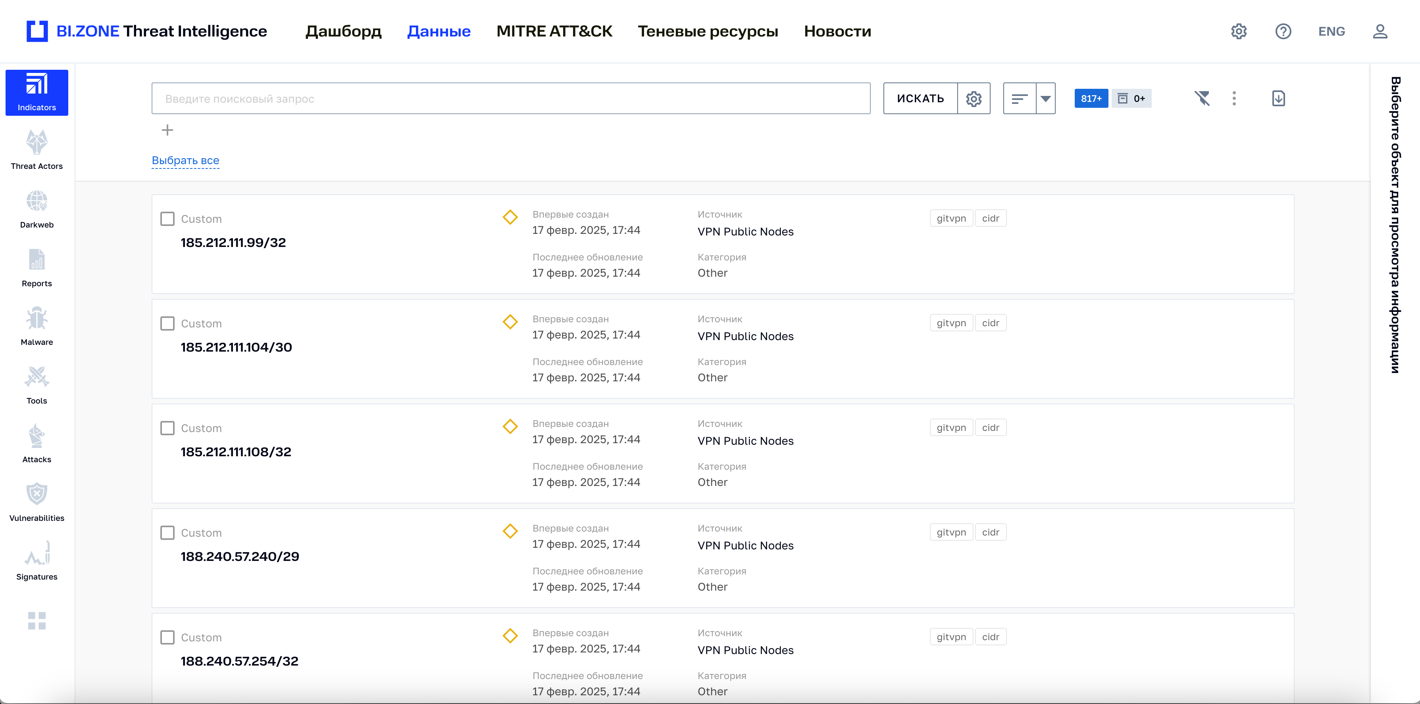Open the three-dot more options menu

(x=1234, y=99)
